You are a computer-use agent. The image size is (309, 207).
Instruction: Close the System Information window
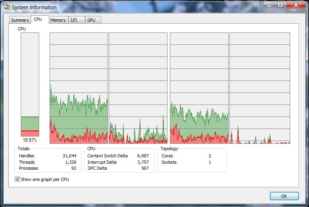(296, 5)
